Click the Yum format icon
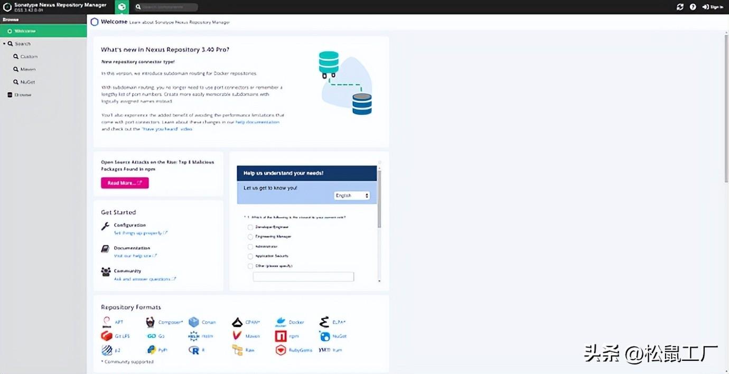Image resolution: width=729 pixels, height=374 pixels. [324, 350]
